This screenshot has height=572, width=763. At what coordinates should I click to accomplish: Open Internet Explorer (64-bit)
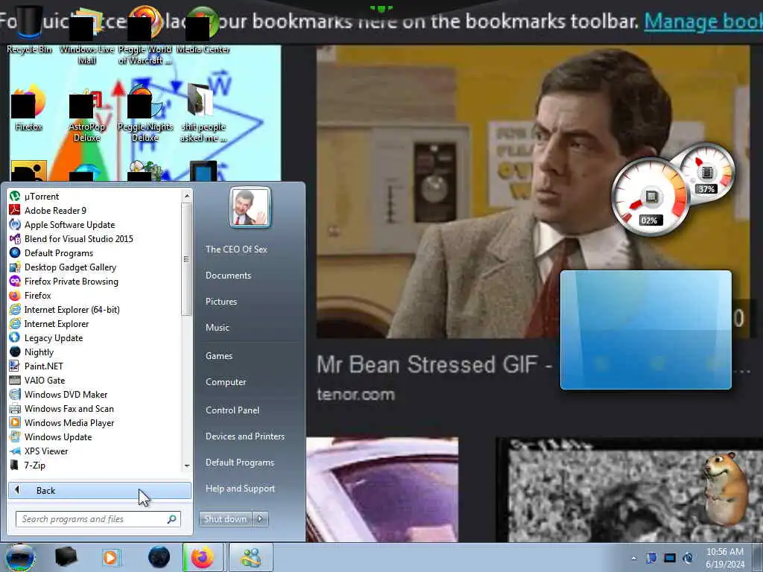(64, 309)
